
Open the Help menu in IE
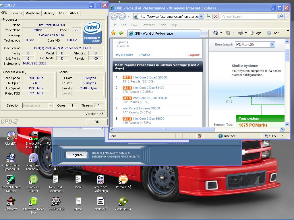174,25
